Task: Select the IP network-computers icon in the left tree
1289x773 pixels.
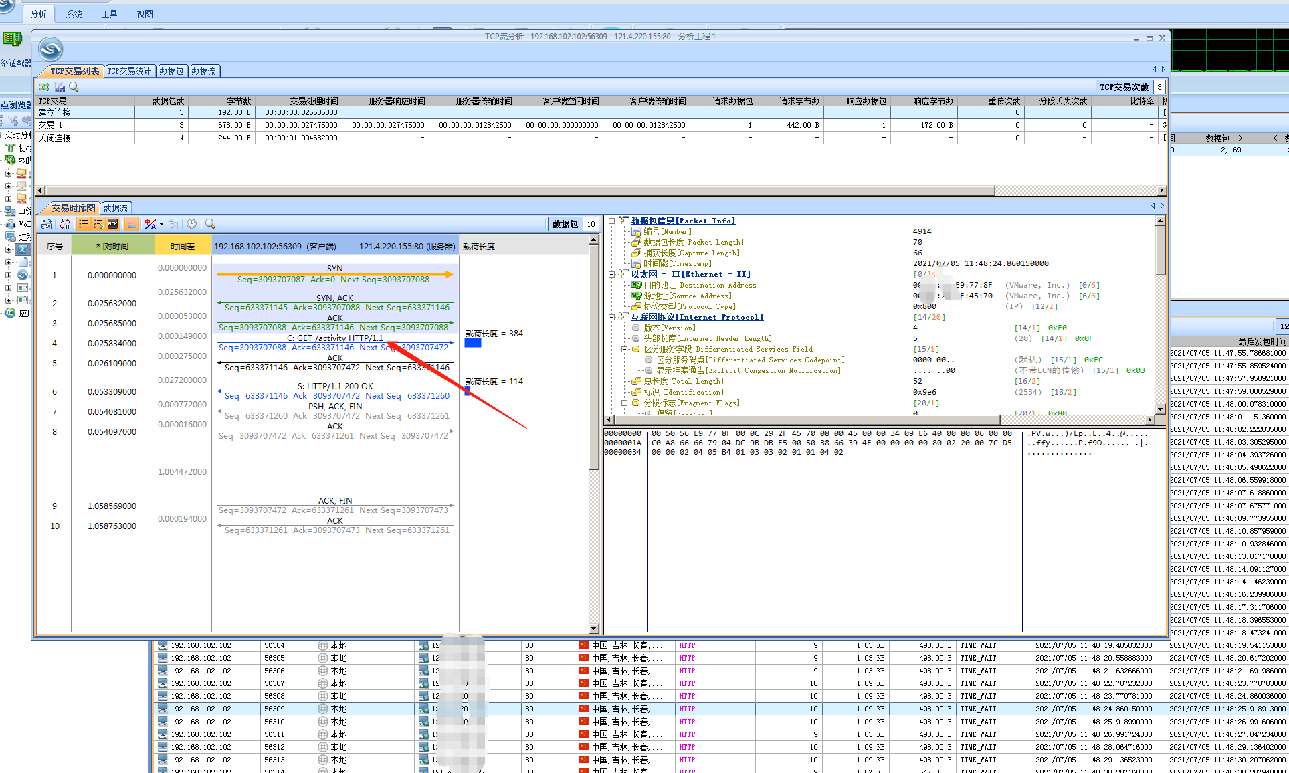Action: (x=11, y=211)
